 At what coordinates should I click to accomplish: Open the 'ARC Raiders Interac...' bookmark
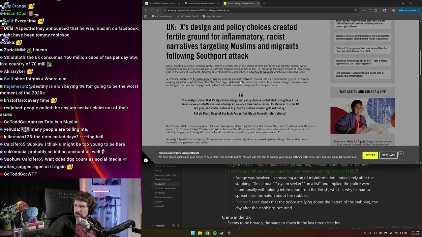tap(162, 16)
